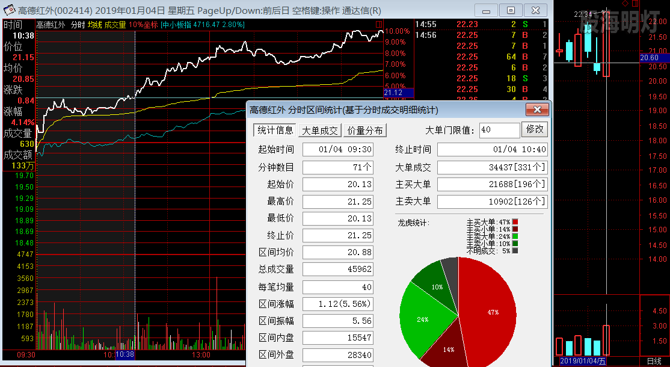Click the latest tall red candle on the daily chart
This screenshot has height=367, width=670.
point(606,45)
